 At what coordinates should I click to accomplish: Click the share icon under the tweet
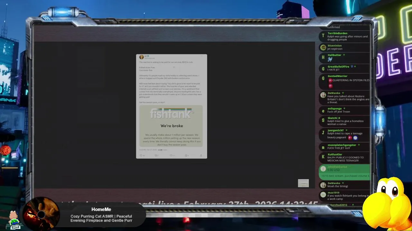(201, 156)
